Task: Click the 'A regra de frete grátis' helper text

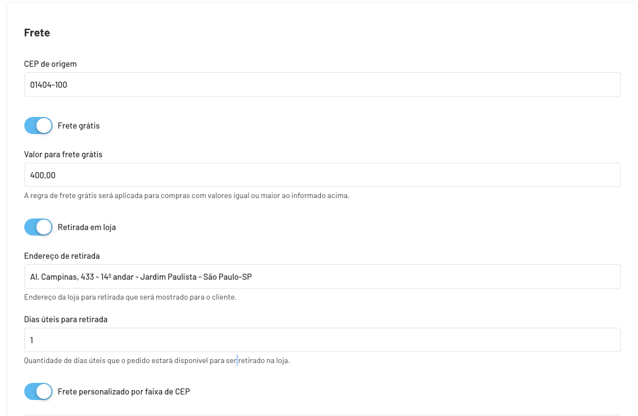Action: tap(187, 196)
